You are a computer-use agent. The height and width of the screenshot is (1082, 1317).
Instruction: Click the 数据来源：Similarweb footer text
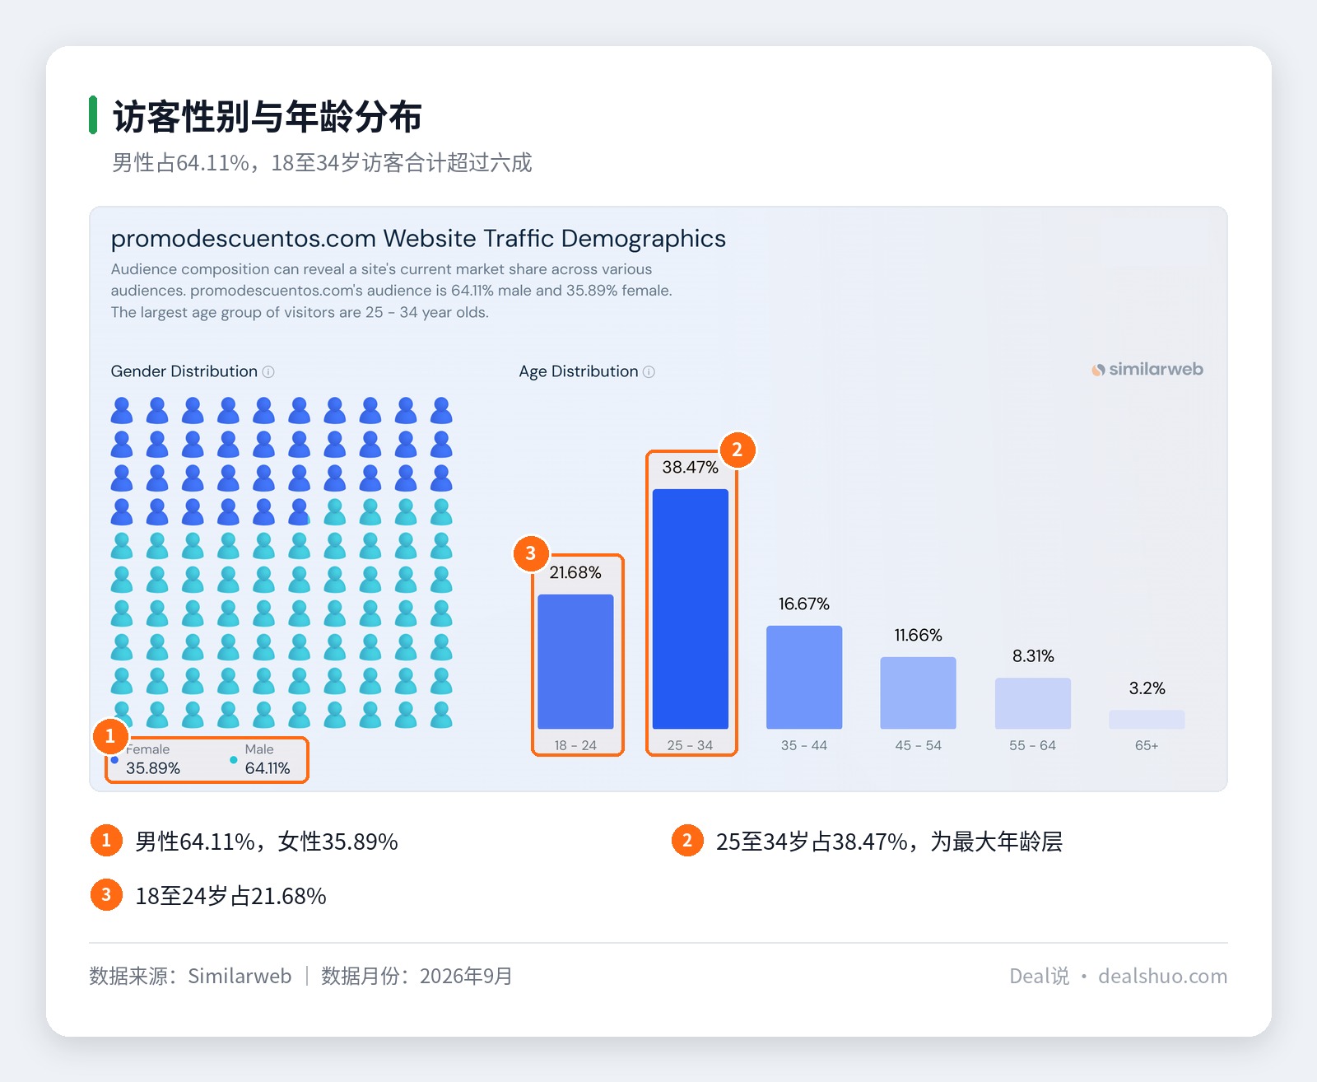pyautogui.click(x=190, y=976)
